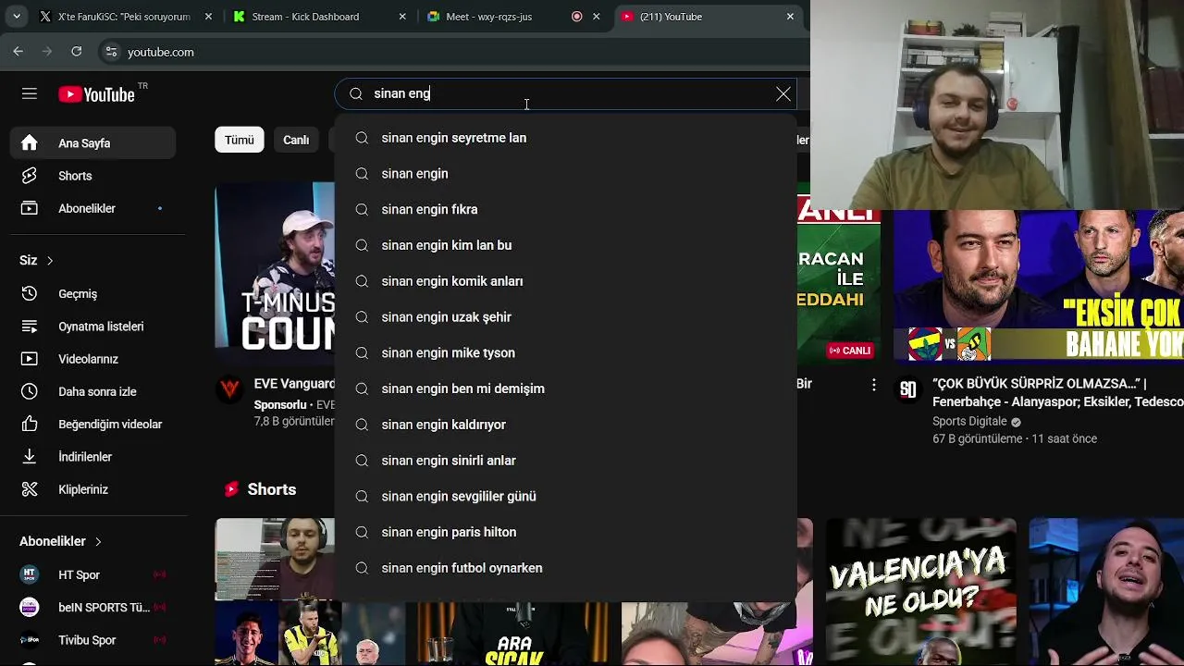
Task: Choose the plain sinan engin suggestion
Action: pyautogui.click(x=565, y=174)
